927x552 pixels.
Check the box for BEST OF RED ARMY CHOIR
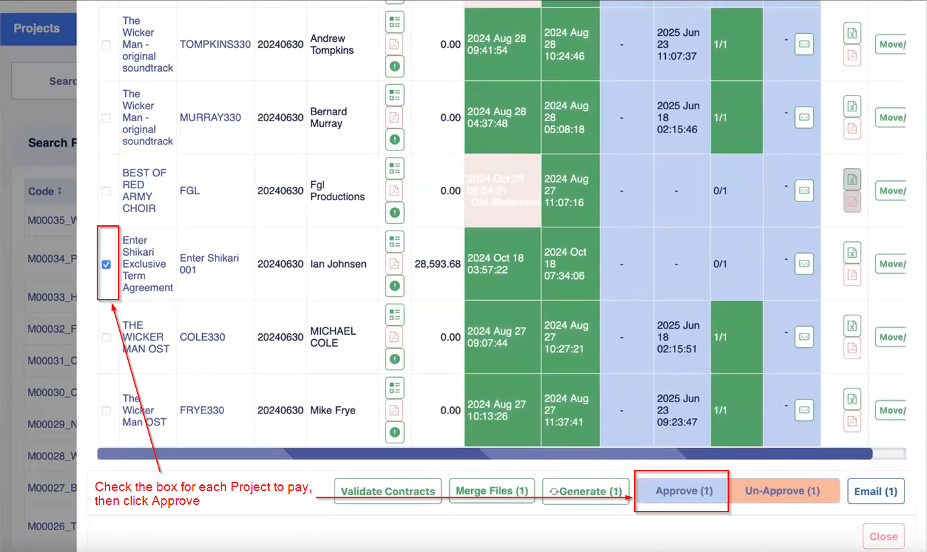pos(106,191)
